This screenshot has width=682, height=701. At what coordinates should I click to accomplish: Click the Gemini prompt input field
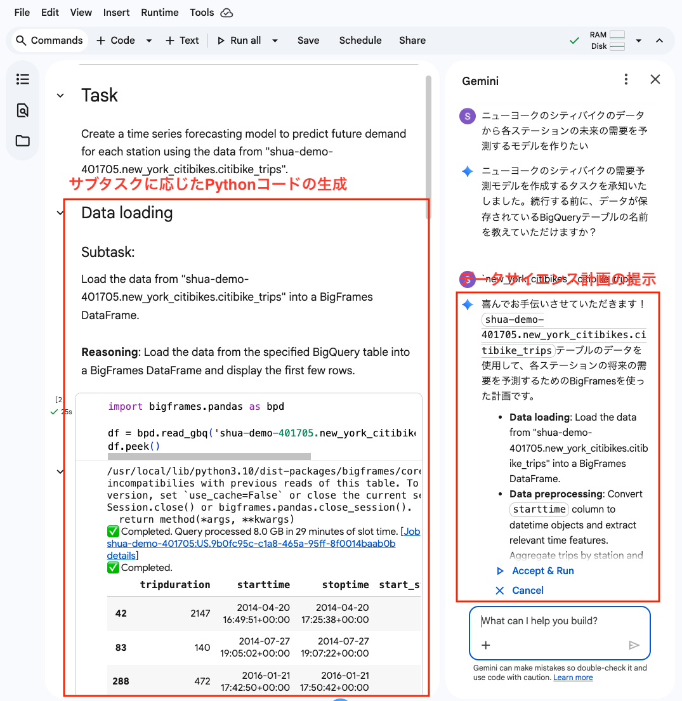(x=560, y=621)
